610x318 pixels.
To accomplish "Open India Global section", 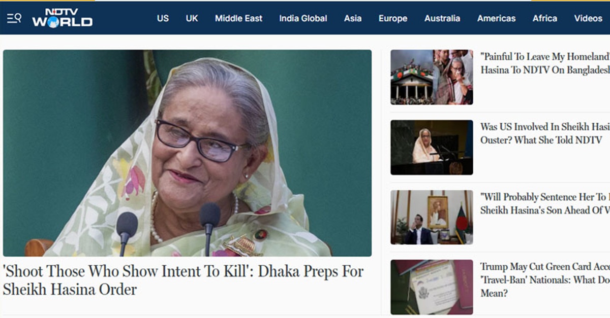I will coord(303,18).
